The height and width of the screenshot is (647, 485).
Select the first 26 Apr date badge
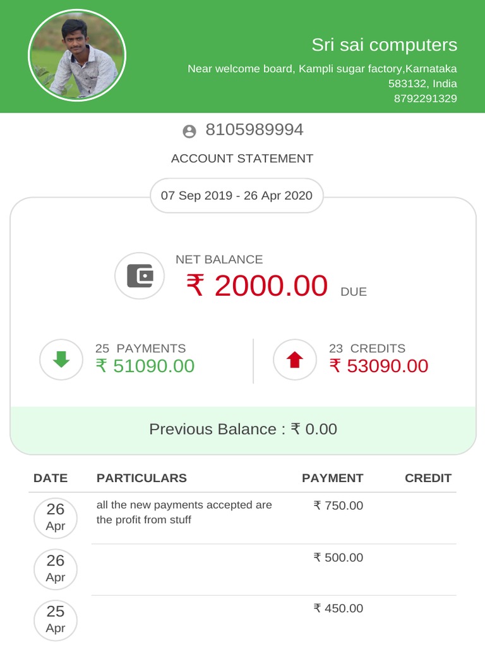click(56, 517)
